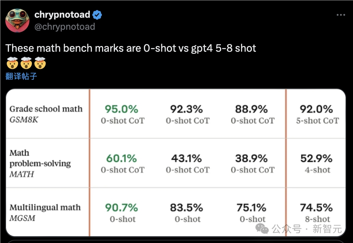Open the chrypnotoad display name
Viewport: 353px width, 243px height.
(x=62, y=15)
